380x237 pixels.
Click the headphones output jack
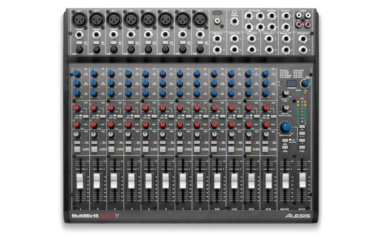click(x=235, y=22)
